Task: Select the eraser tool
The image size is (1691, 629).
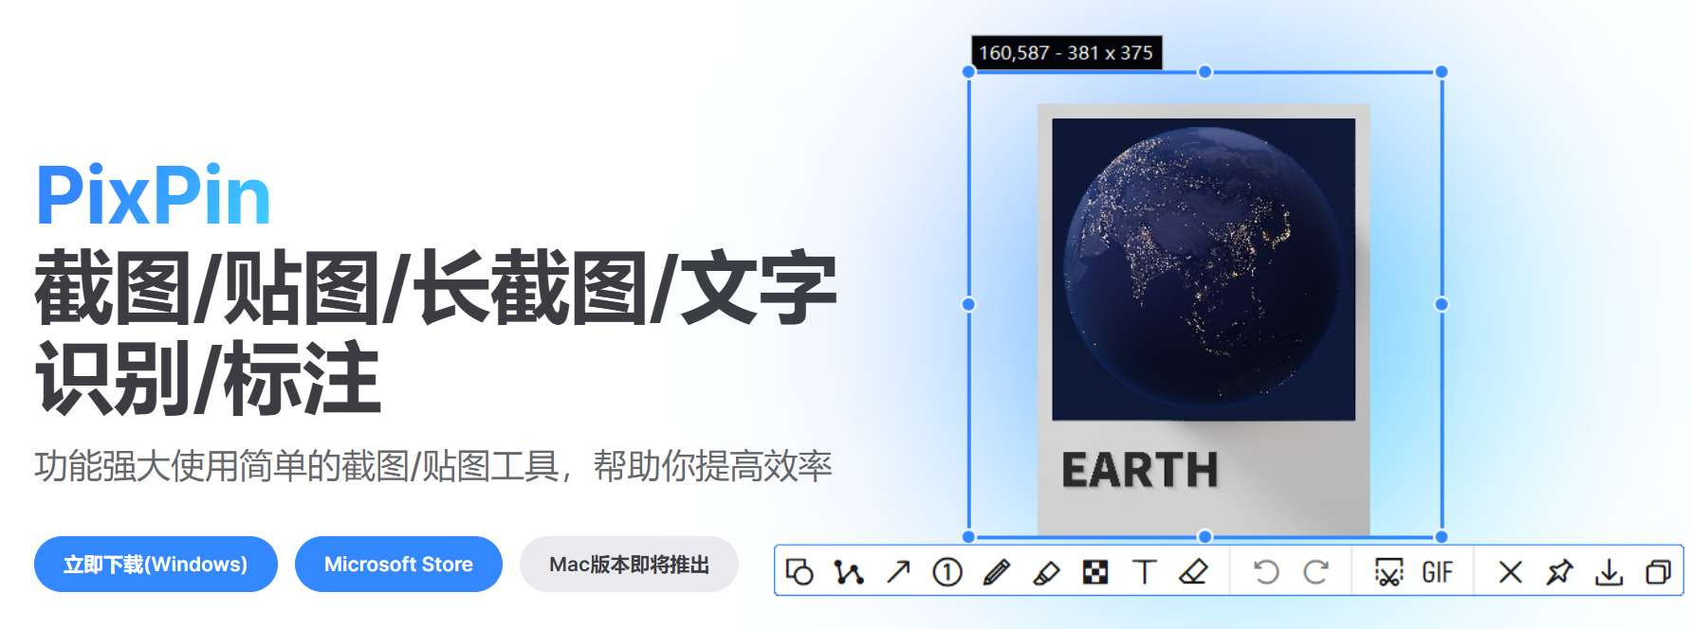Action: point(1193,571)
